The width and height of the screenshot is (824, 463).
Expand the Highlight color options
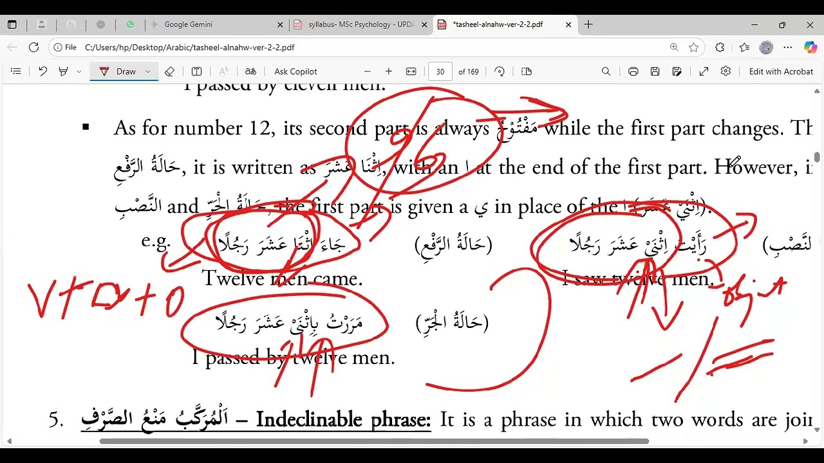click(x=79, y=71)
